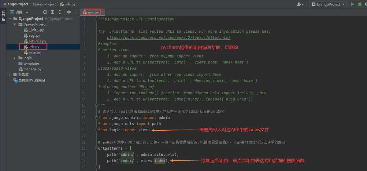The image size is (367, 171).
Task: Fold the imports block at line 19 marker
Action: pos(96,130)
